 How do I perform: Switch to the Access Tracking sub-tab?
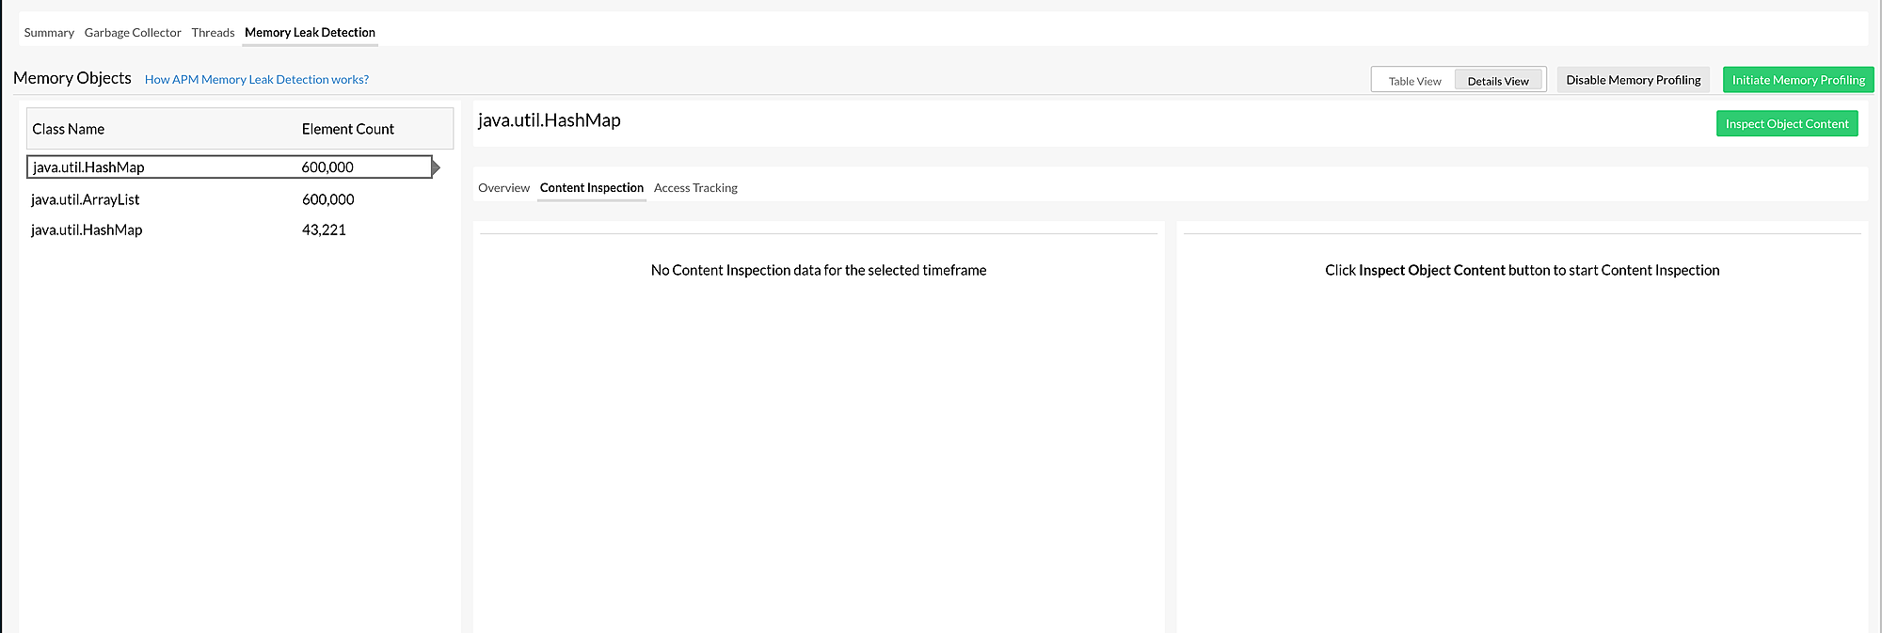click(x=695, y=188)
